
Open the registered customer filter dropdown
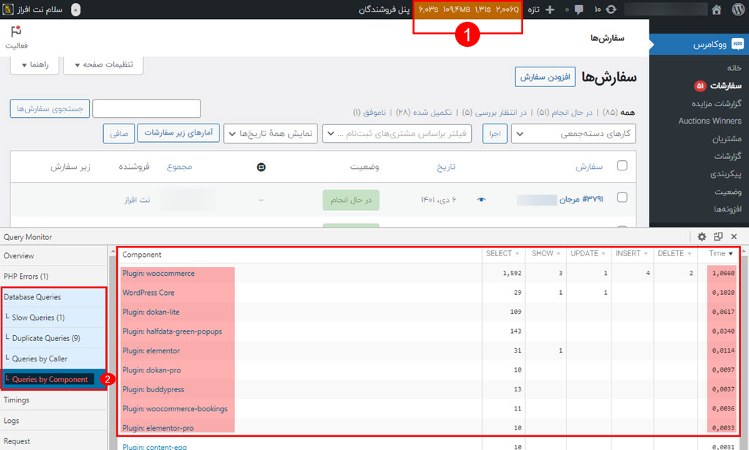[x=397, y=134]
